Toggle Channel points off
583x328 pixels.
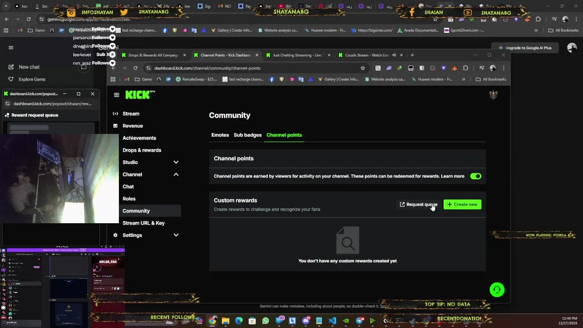pyautogui.click(x=476, y=176)
